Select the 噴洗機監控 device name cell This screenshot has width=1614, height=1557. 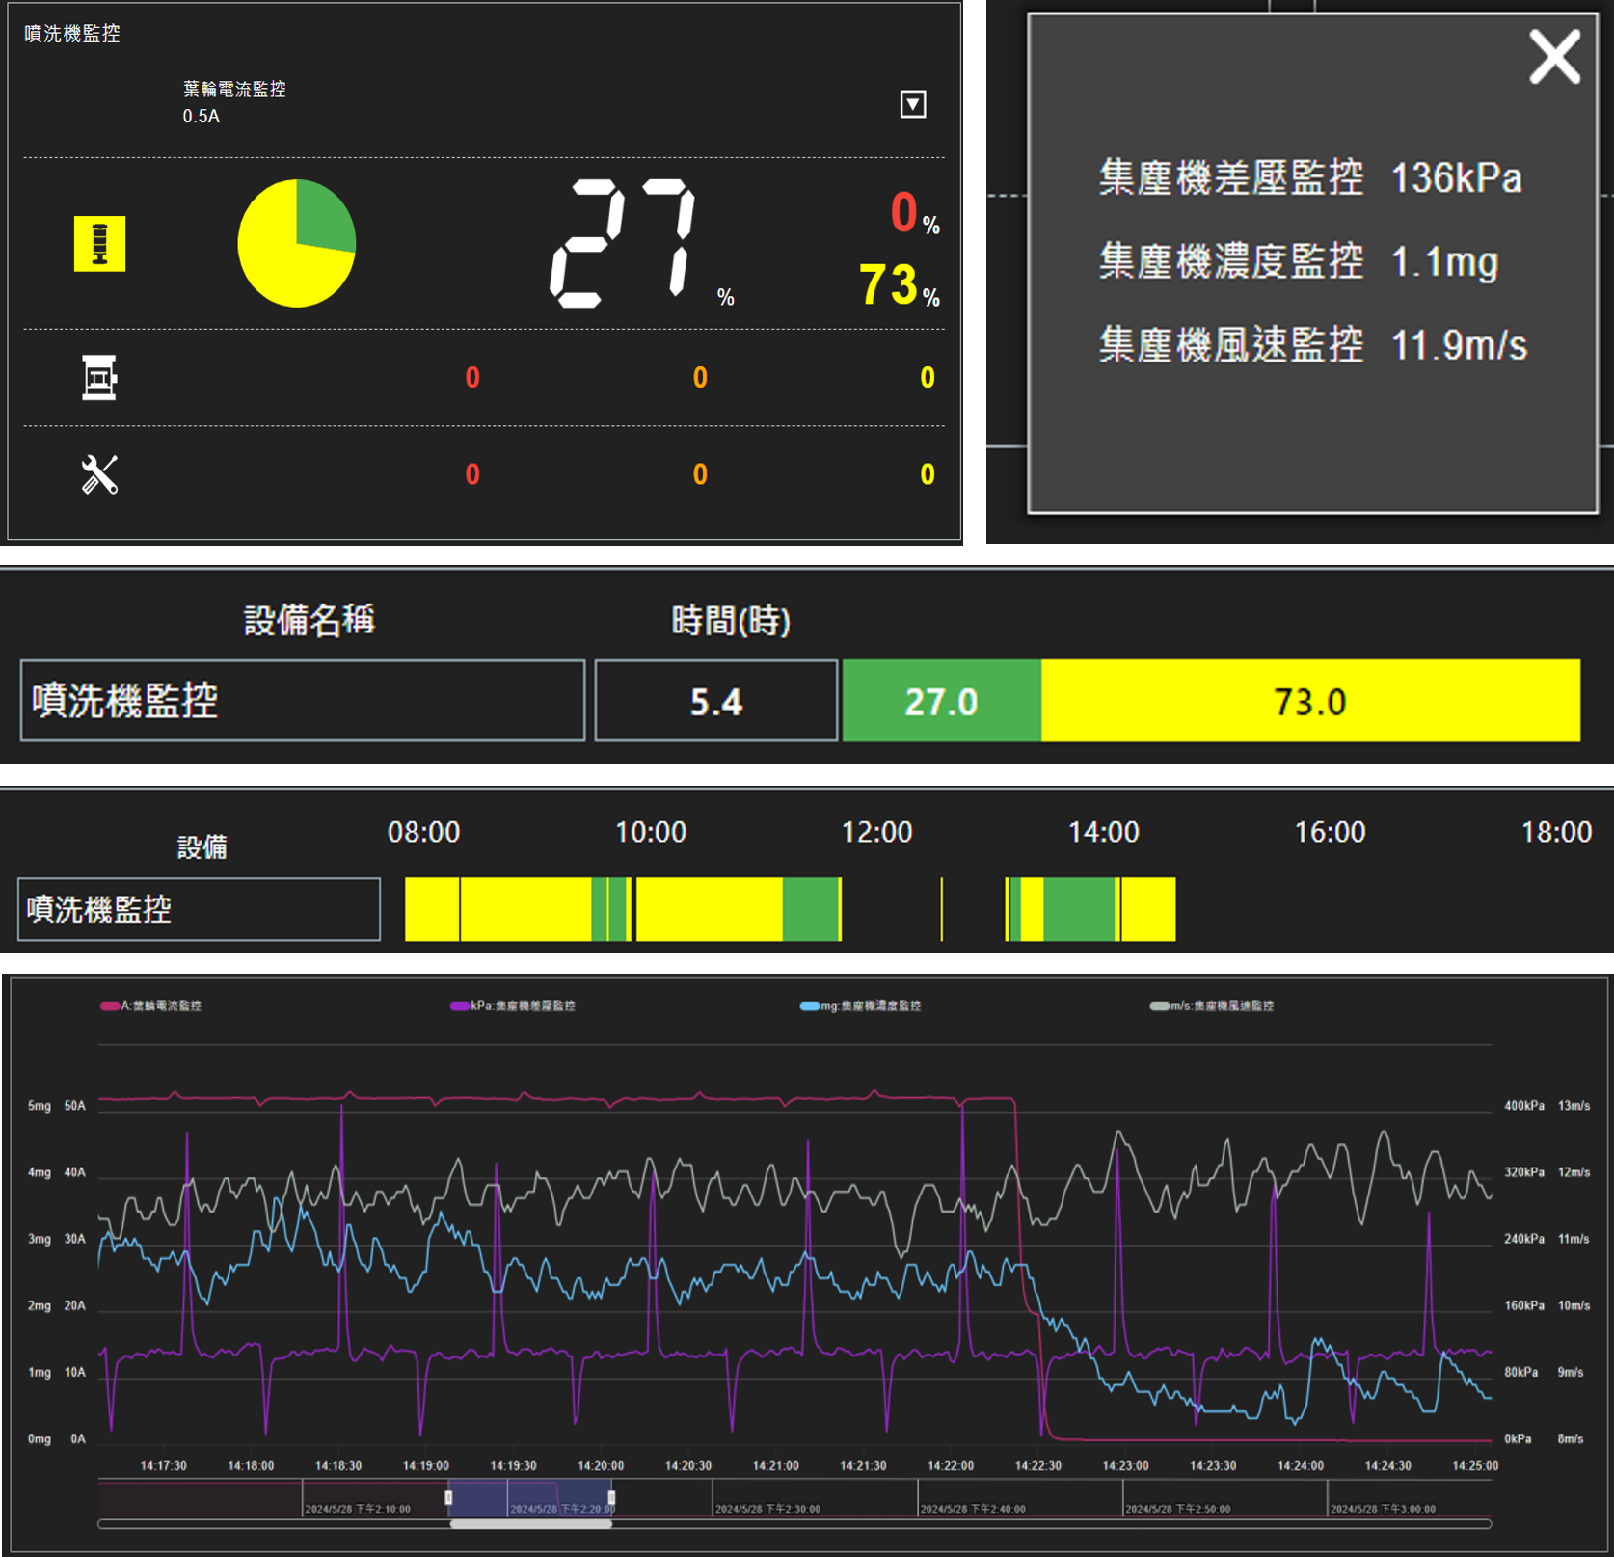pyautogui.click(x=302, y=701)
